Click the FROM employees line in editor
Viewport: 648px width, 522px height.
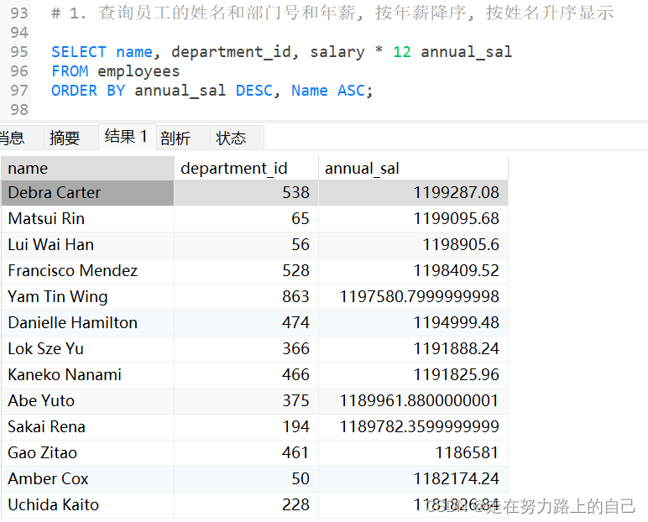[116, 71]
